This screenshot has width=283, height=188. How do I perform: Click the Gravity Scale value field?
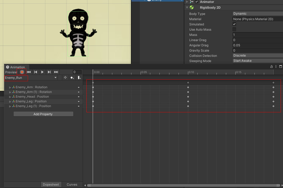click(x=258, y=50)
